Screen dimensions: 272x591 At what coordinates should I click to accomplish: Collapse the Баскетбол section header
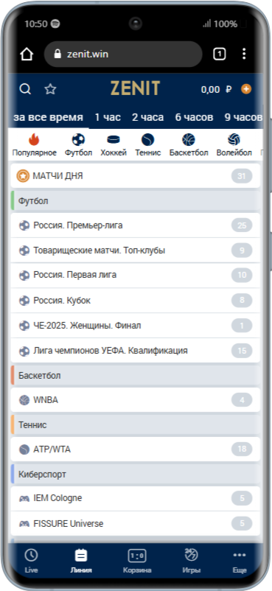(x=136, y=375)
